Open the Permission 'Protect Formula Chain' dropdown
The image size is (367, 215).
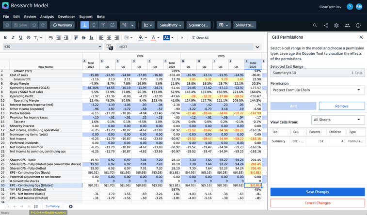click(x=317, y=90)
